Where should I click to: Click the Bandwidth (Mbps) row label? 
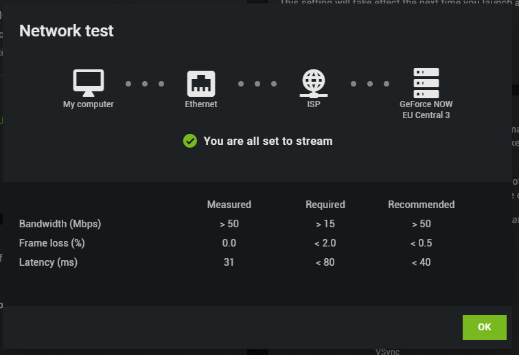(60, 224)
